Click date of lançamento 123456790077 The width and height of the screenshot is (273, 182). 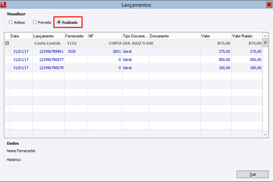(21, 60)
